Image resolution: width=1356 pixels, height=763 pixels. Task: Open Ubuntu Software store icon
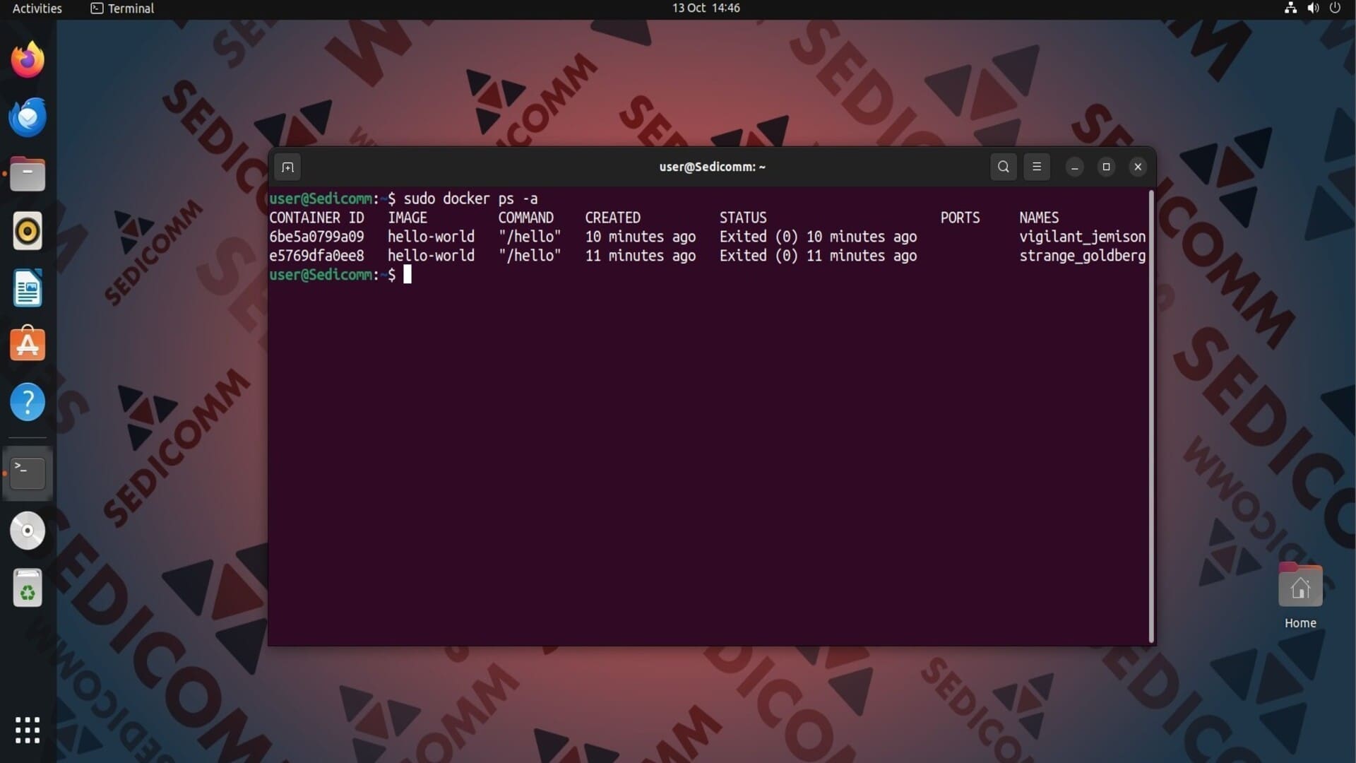click(28, 344)
